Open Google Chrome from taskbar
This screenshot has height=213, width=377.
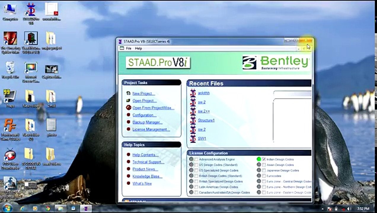(x=48, y=209)
